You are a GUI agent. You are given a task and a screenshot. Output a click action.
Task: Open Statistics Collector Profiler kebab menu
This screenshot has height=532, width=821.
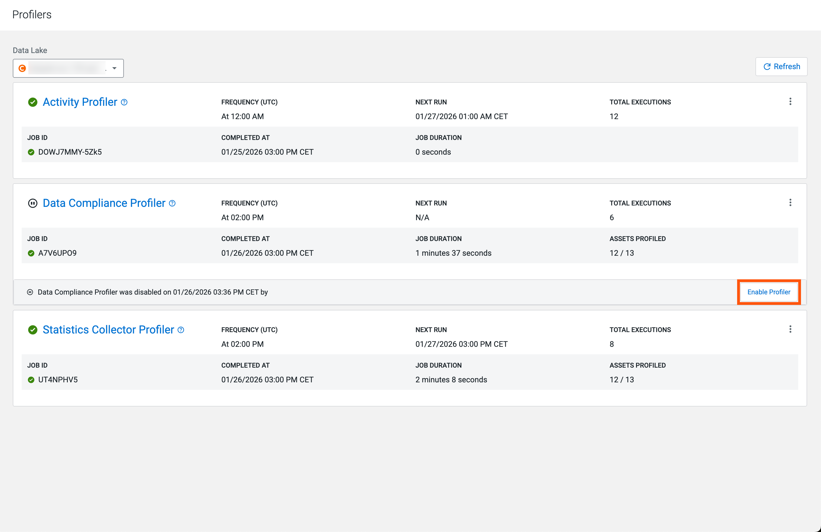click(790, 329)
